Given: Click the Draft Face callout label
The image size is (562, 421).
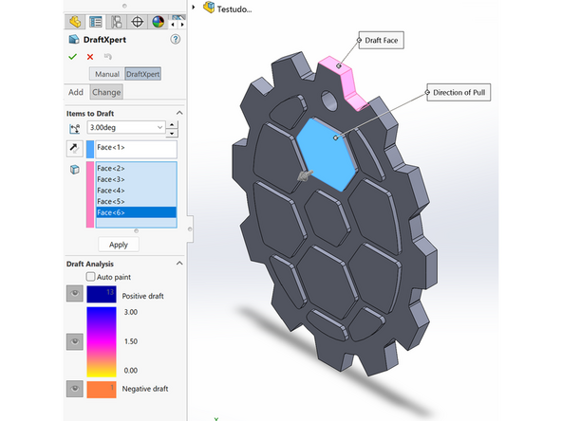Looking at the screenshot, I should [x=381, y=40].
